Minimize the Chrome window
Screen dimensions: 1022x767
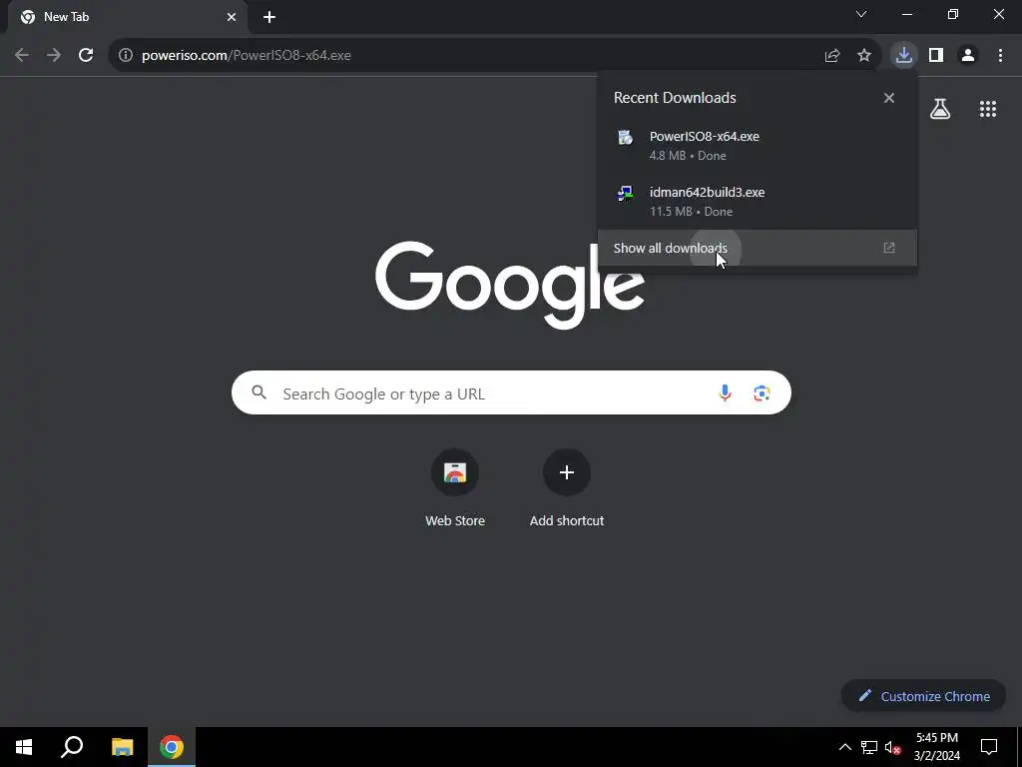906,14
